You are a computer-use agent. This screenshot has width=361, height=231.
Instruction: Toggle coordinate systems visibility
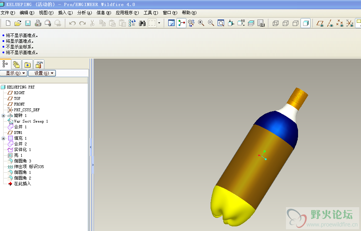point(350,23)
